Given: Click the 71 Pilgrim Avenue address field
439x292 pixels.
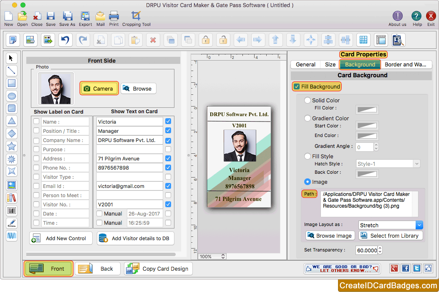Looking at the screenshot, I should [130, 158].
